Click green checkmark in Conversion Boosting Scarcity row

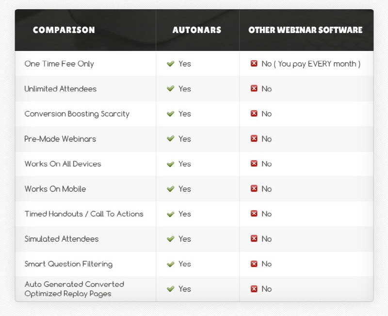coord(171,114)
